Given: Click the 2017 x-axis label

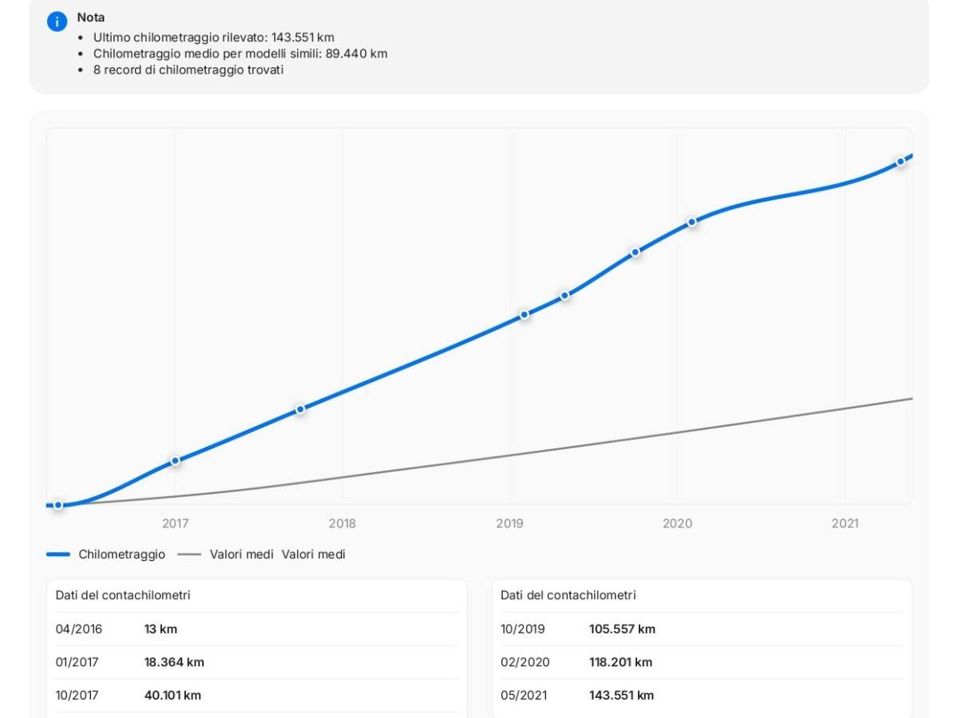Looking at the screenshot, I should point(176,524).
